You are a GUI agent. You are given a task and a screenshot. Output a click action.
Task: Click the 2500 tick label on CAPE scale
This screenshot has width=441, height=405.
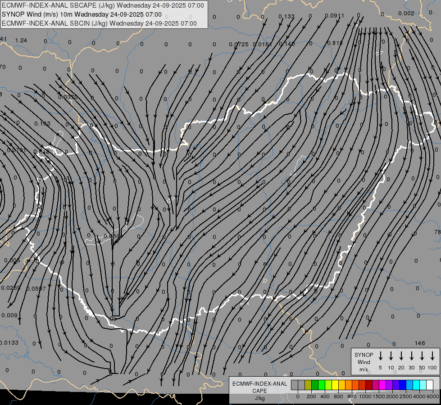tap(405, 396)
